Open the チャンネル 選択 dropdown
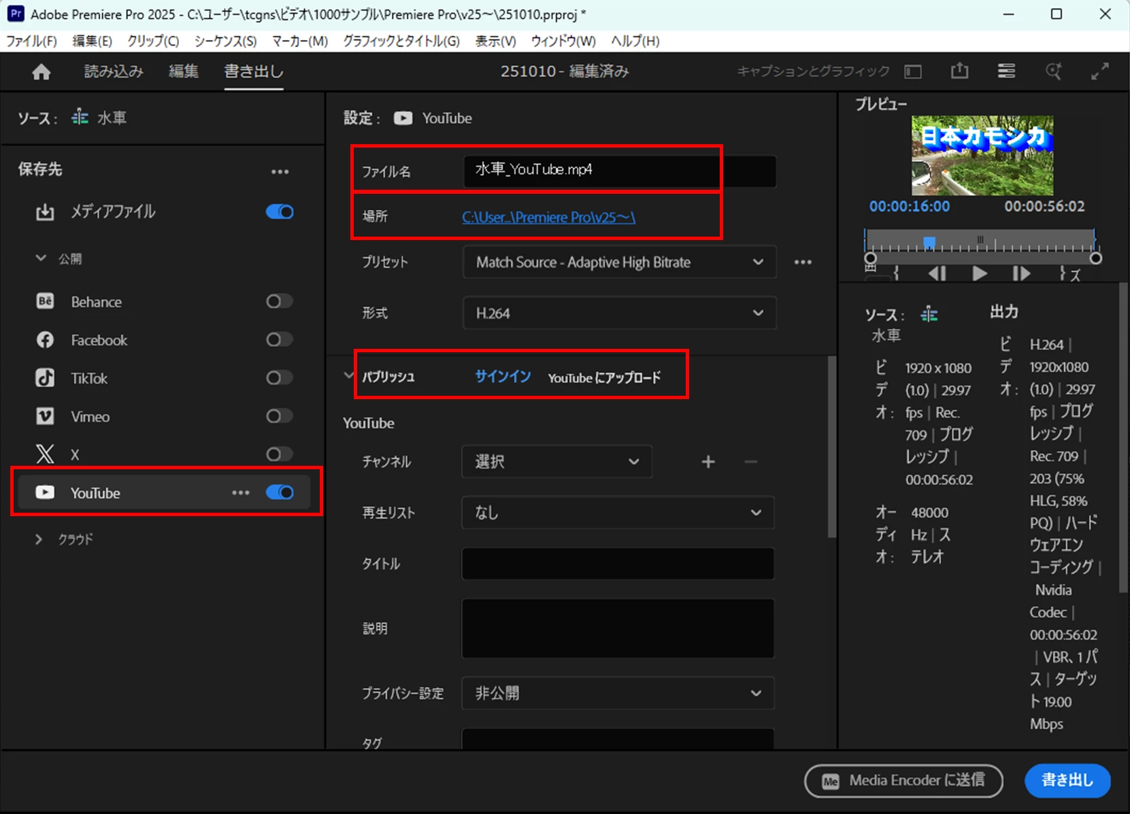The height and width of the screenshot is (814, 1130). (556, 462)
